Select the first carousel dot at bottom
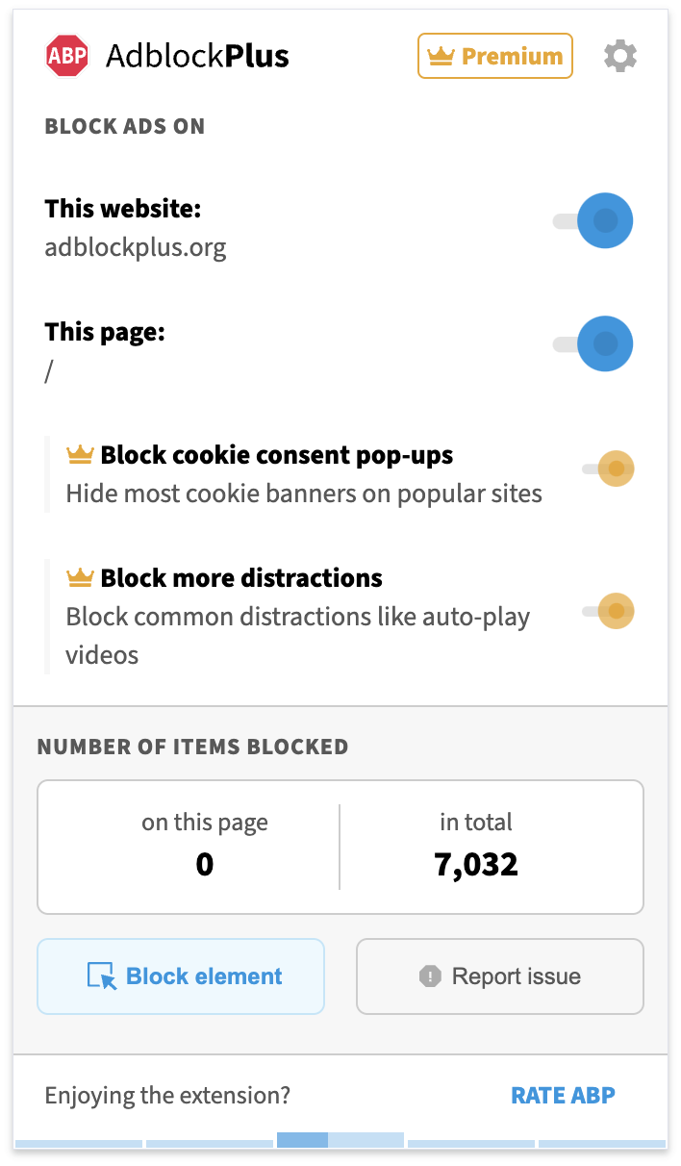The height and width of the screenshot is (1166, 681). click(x=77, y=1141)
